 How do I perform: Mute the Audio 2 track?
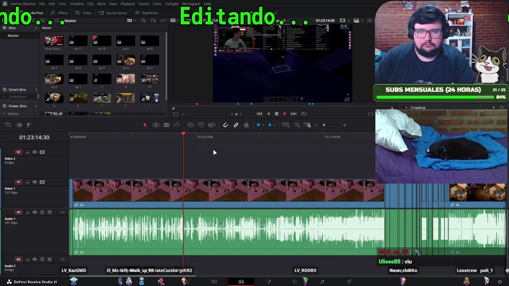(49, 259)
